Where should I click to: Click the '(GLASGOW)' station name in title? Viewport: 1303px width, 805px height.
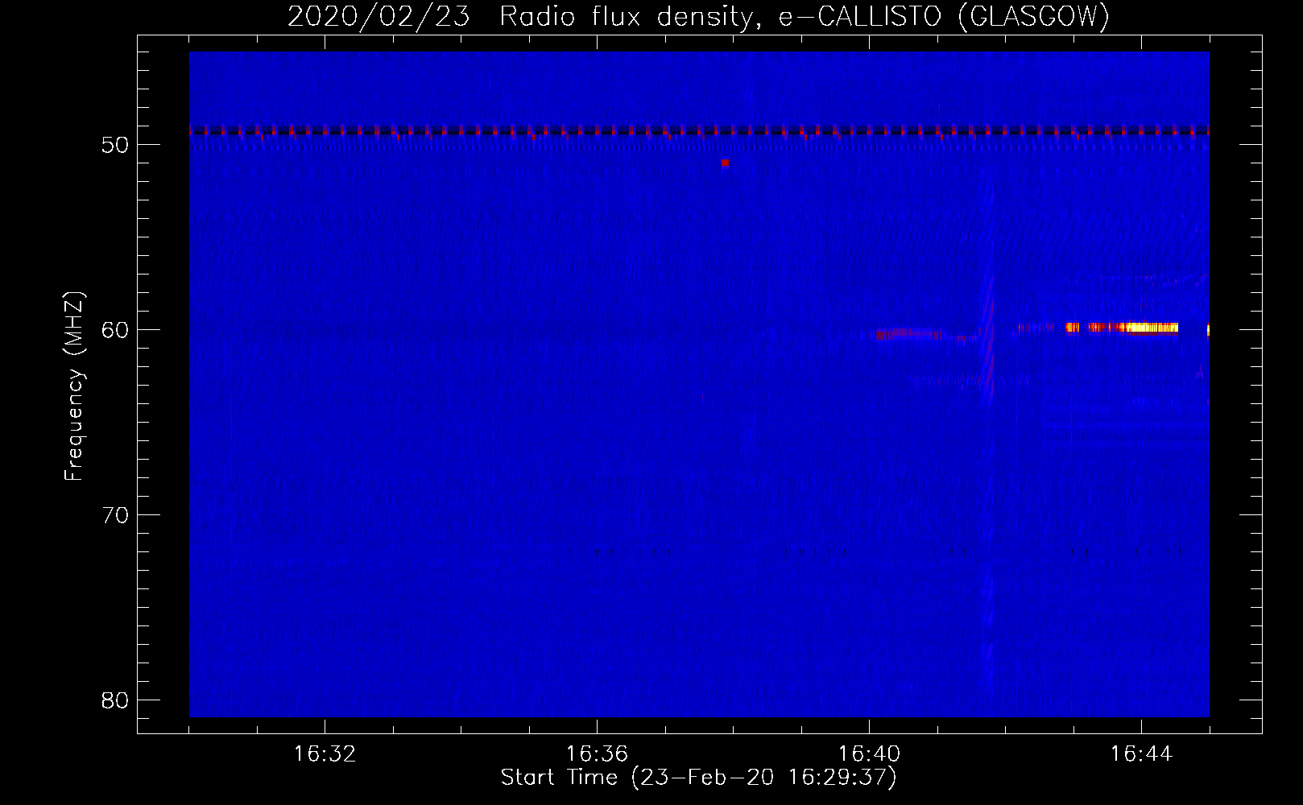pyautogui.click(x=1033, y=16)
